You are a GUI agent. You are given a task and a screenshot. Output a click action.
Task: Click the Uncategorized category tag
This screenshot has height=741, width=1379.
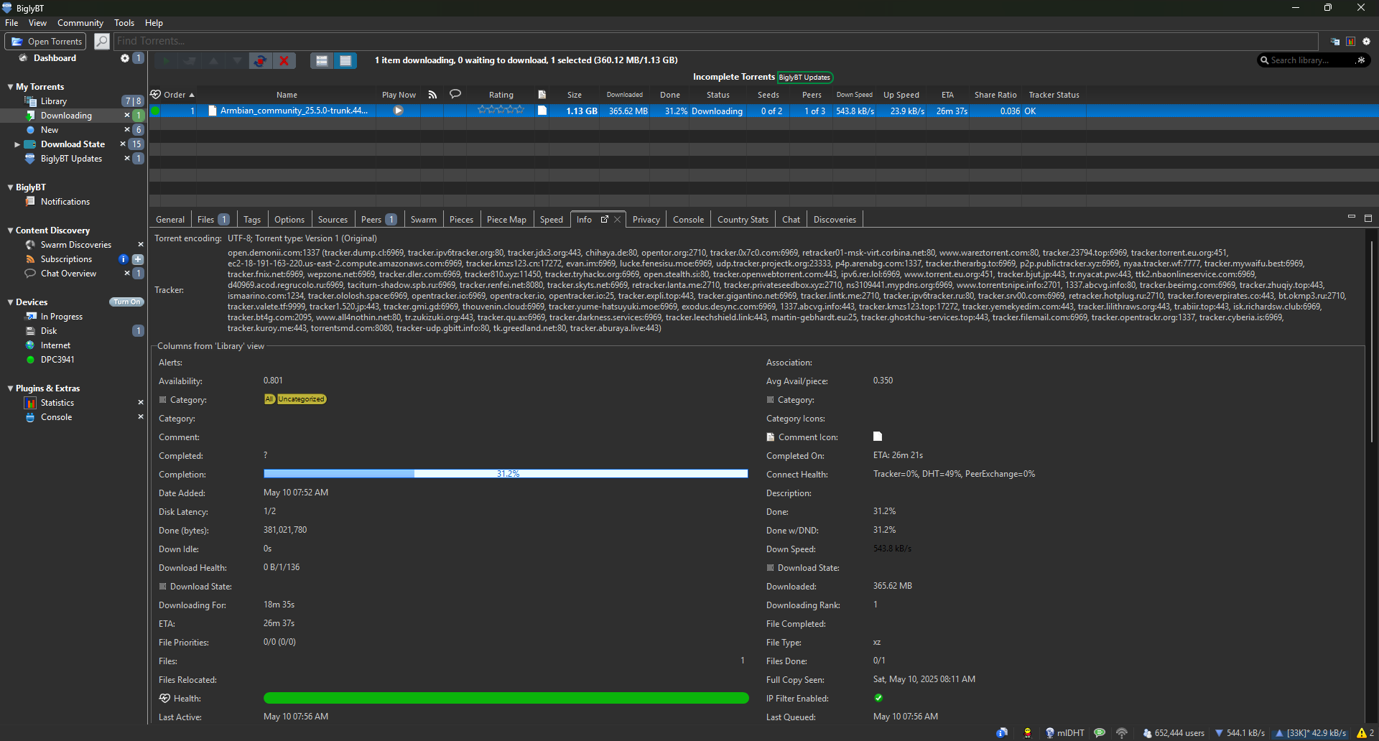[x=302, y=399]
